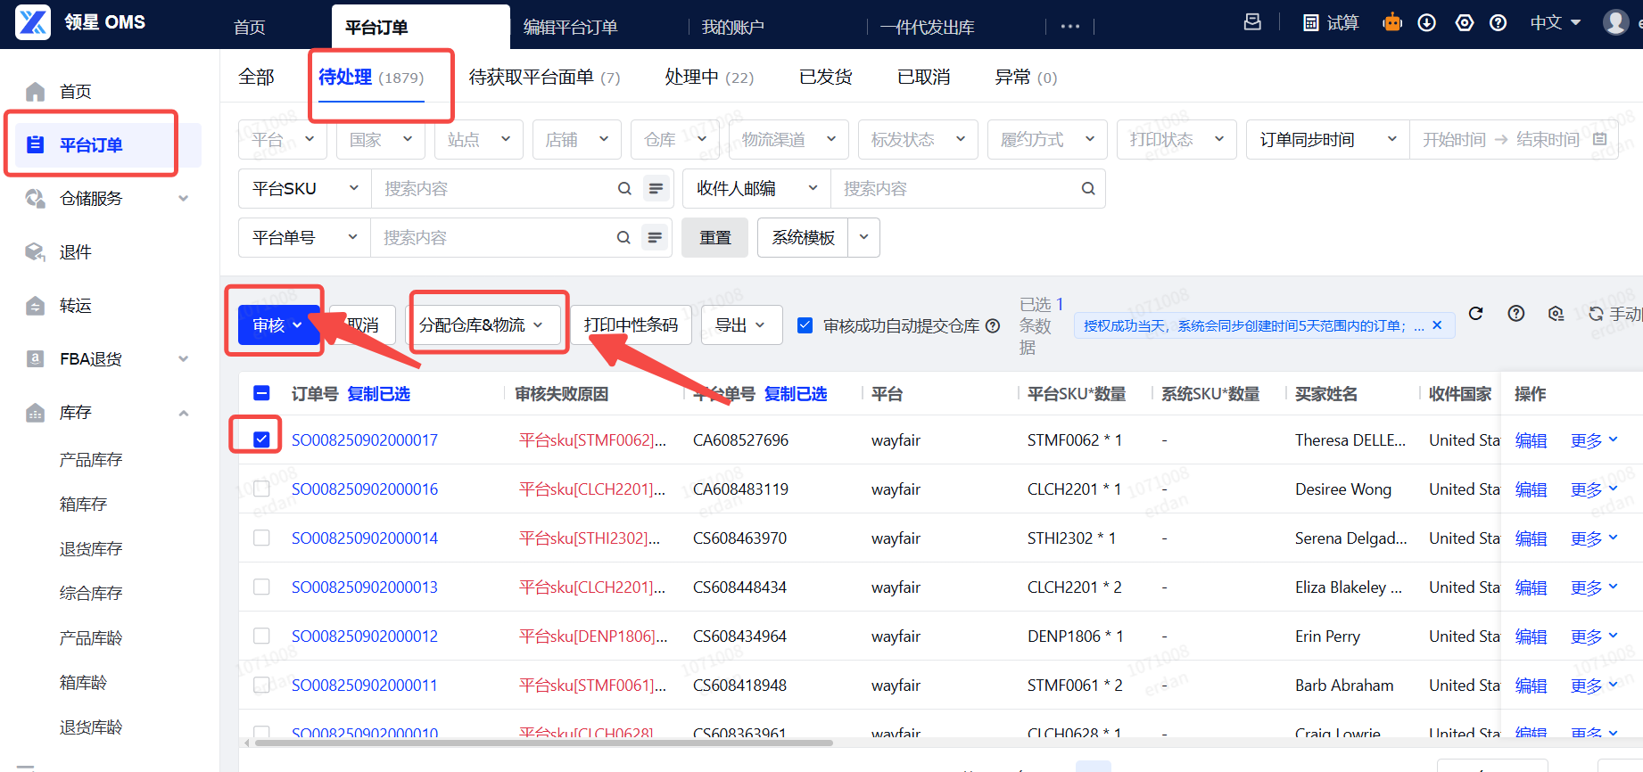Screen dimensions: 1643x772
Task: Open the 标发状态 filter dropdown
Action: (x=918, y=139)
